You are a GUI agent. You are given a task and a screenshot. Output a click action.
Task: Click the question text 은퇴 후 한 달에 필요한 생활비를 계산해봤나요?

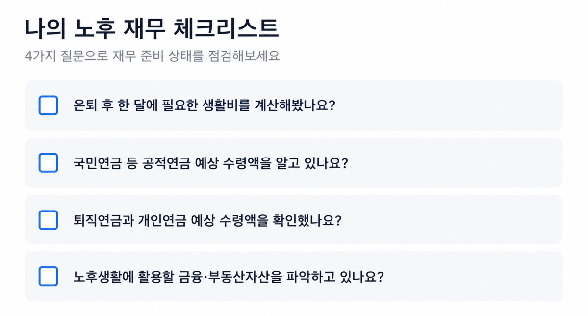(204, 105)
